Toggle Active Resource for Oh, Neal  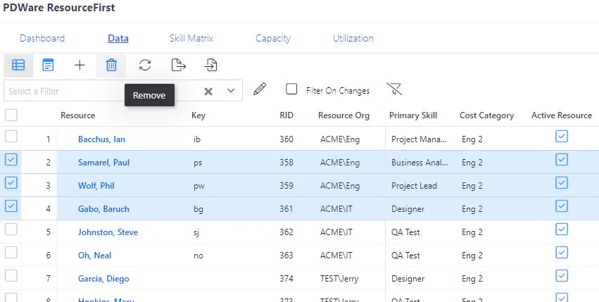562,253
